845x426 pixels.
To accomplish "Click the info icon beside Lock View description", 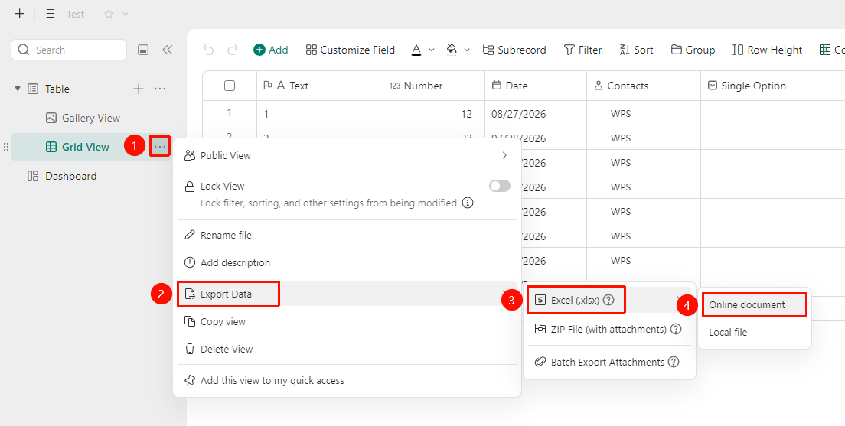I will 468,203.
